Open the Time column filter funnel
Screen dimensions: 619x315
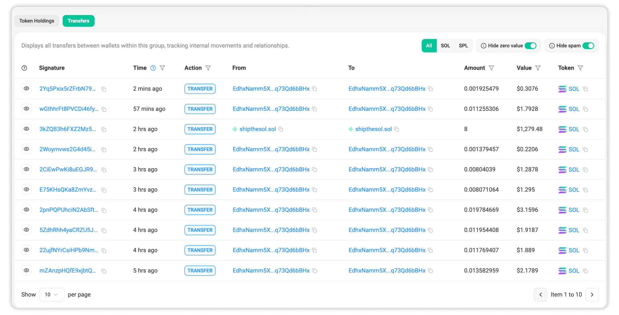[x=162, y=68]
